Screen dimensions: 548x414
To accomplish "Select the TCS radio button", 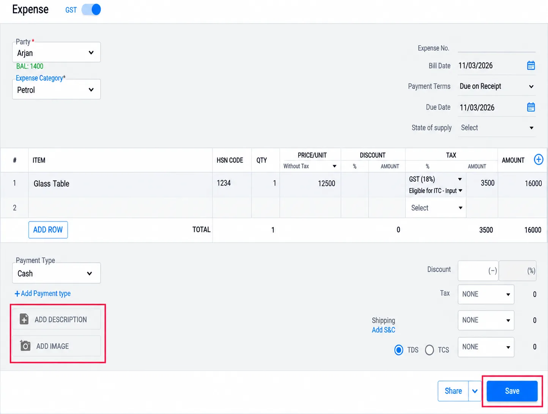I will [x=429, y=350].
